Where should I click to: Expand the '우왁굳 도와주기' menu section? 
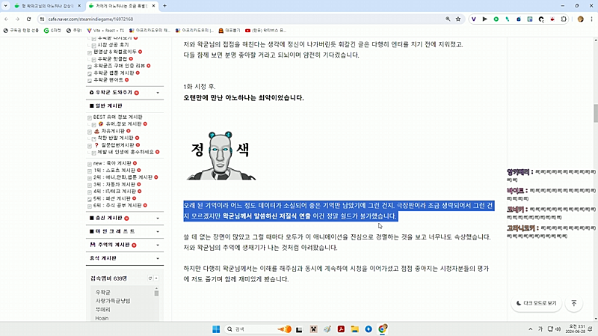click(x=158, y=93)
